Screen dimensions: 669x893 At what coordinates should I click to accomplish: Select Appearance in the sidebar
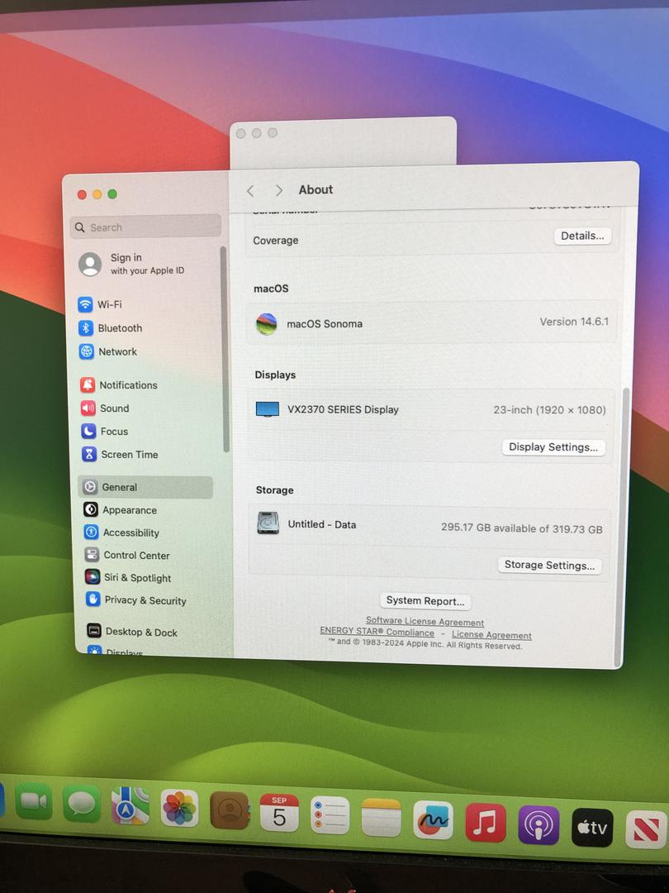click(129, 510)
